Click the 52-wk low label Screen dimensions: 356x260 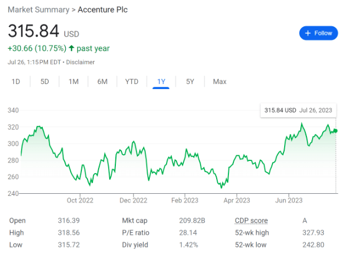coord(251,245)
